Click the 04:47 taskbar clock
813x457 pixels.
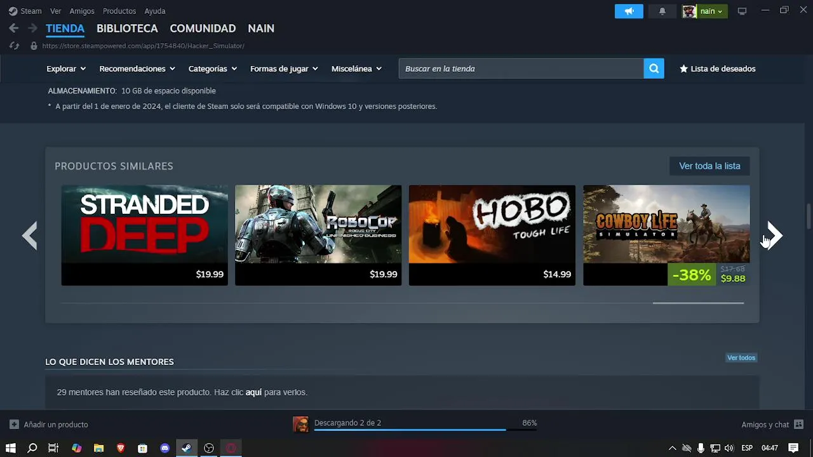pos(770,448)
